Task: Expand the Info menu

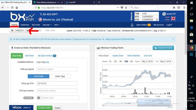Action: click(x=57, y=25)
